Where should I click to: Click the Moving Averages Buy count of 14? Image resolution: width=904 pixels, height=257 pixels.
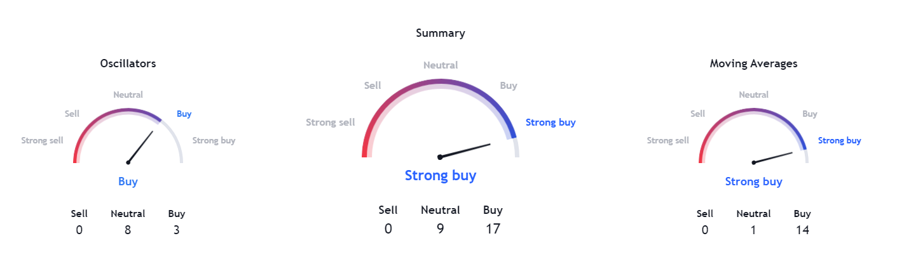tap(802, 230)
